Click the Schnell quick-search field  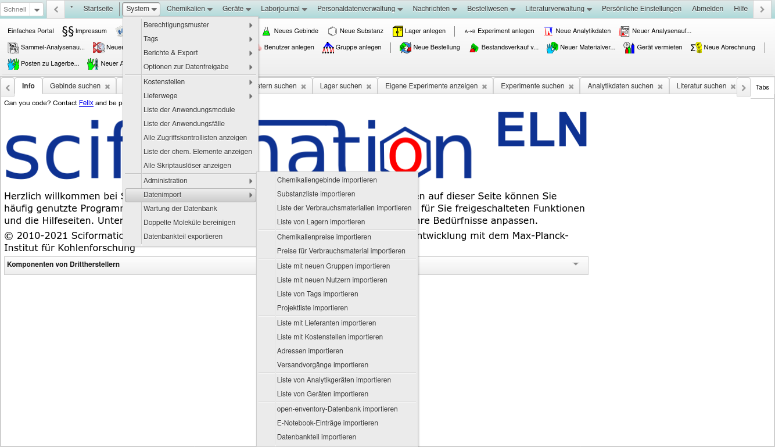coord(15,9)
